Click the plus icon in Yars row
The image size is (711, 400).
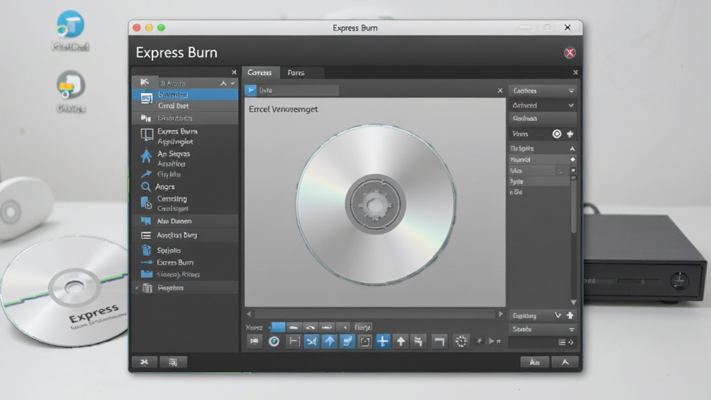tap(570, 134)
